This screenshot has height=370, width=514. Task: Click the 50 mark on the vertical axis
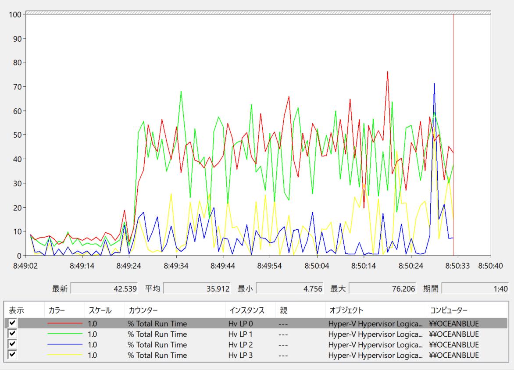[18, 135]
